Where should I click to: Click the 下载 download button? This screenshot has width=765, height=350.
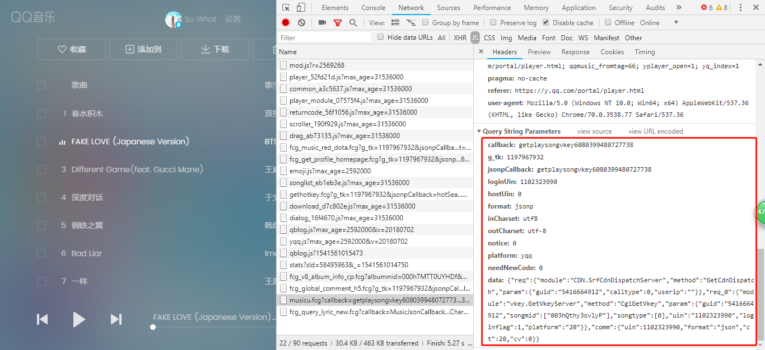(x=215, y=49)
